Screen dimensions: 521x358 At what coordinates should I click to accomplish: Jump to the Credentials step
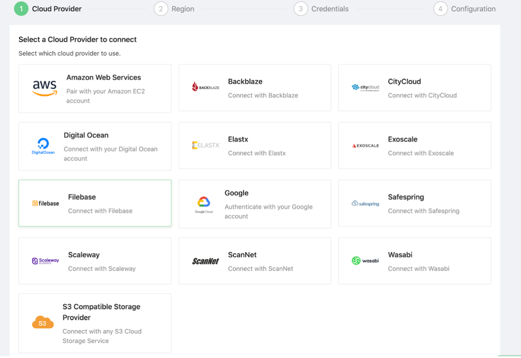[x=330, y=9]
